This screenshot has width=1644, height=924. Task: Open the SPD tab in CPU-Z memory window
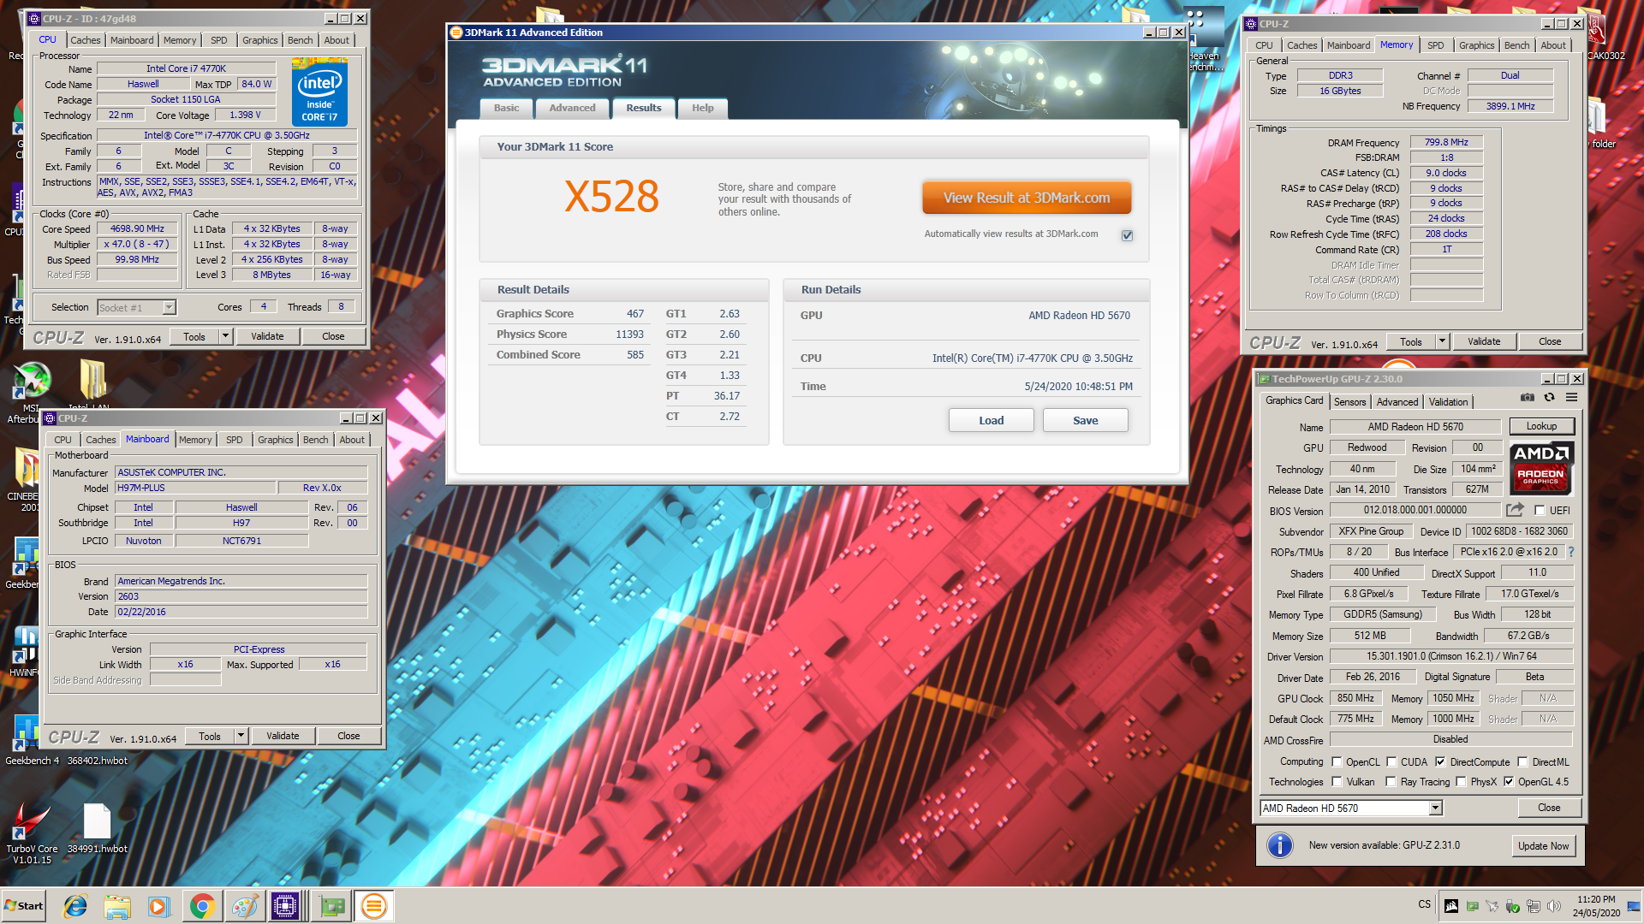1436,45
